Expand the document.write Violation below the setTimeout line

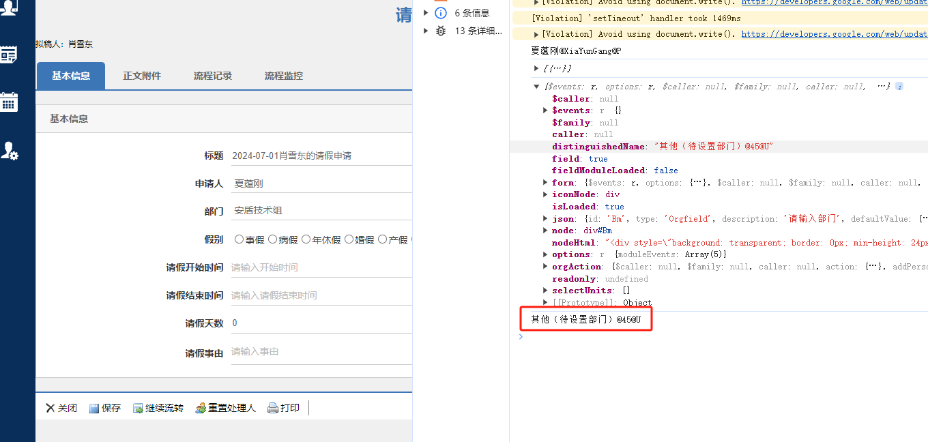coord(536,34)
